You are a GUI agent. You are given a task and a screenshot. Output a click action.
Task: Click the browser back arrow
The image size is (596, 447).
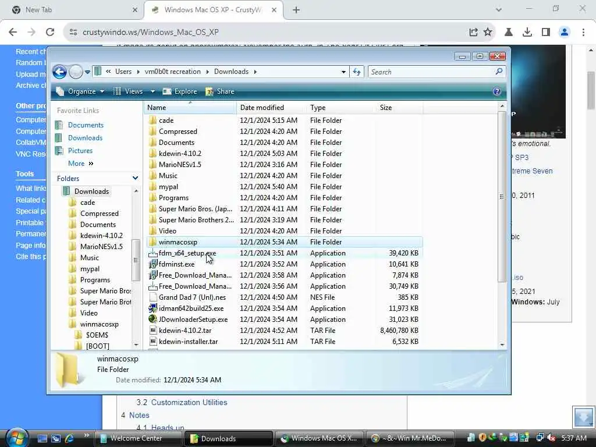(13, 32)
